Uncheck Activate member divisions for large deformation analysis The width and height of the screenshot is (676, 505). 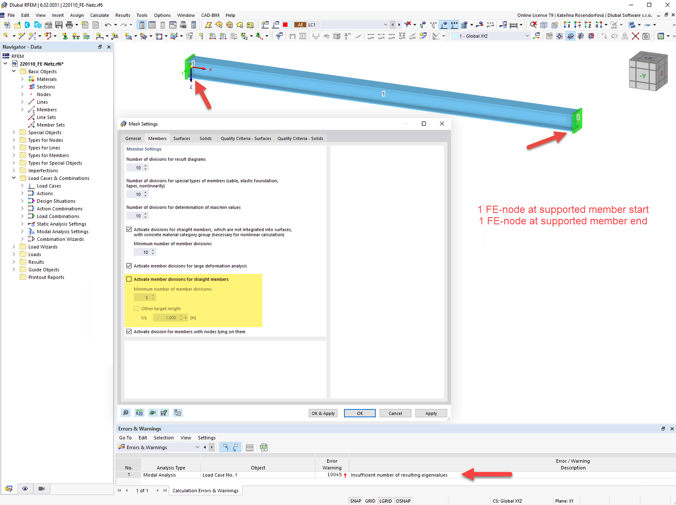tap(129, 266)
